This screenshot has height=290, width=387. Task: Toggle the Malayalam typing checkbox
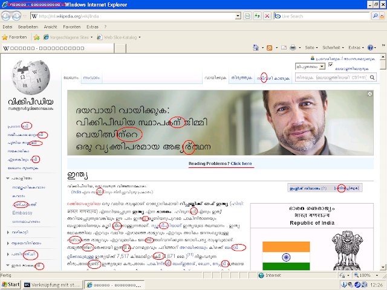331,65
